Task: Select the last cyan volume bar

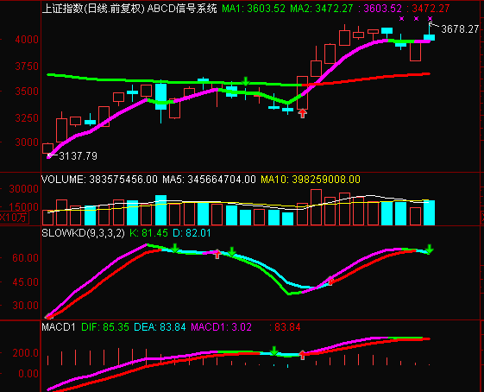Action: [x=430, y=212]
